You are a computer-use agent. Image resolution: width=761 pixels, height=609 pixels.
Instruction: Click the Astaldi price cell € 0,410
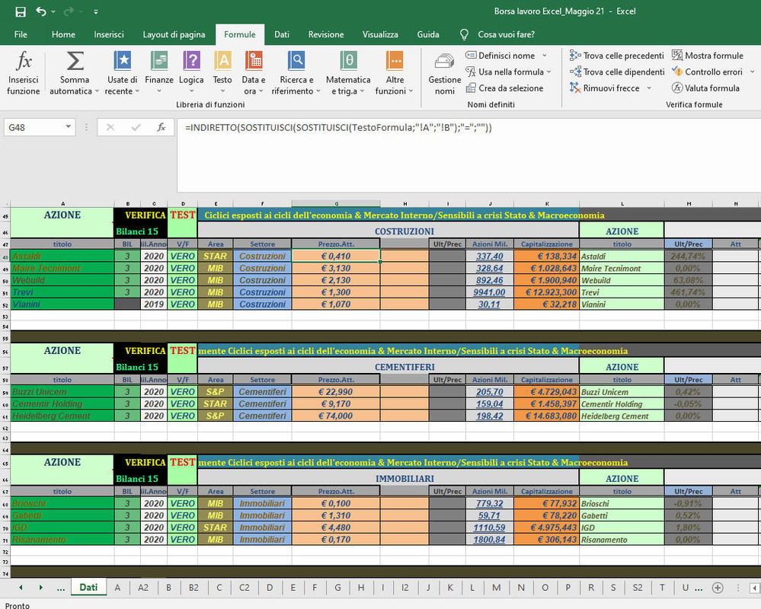tap(336, 256)
